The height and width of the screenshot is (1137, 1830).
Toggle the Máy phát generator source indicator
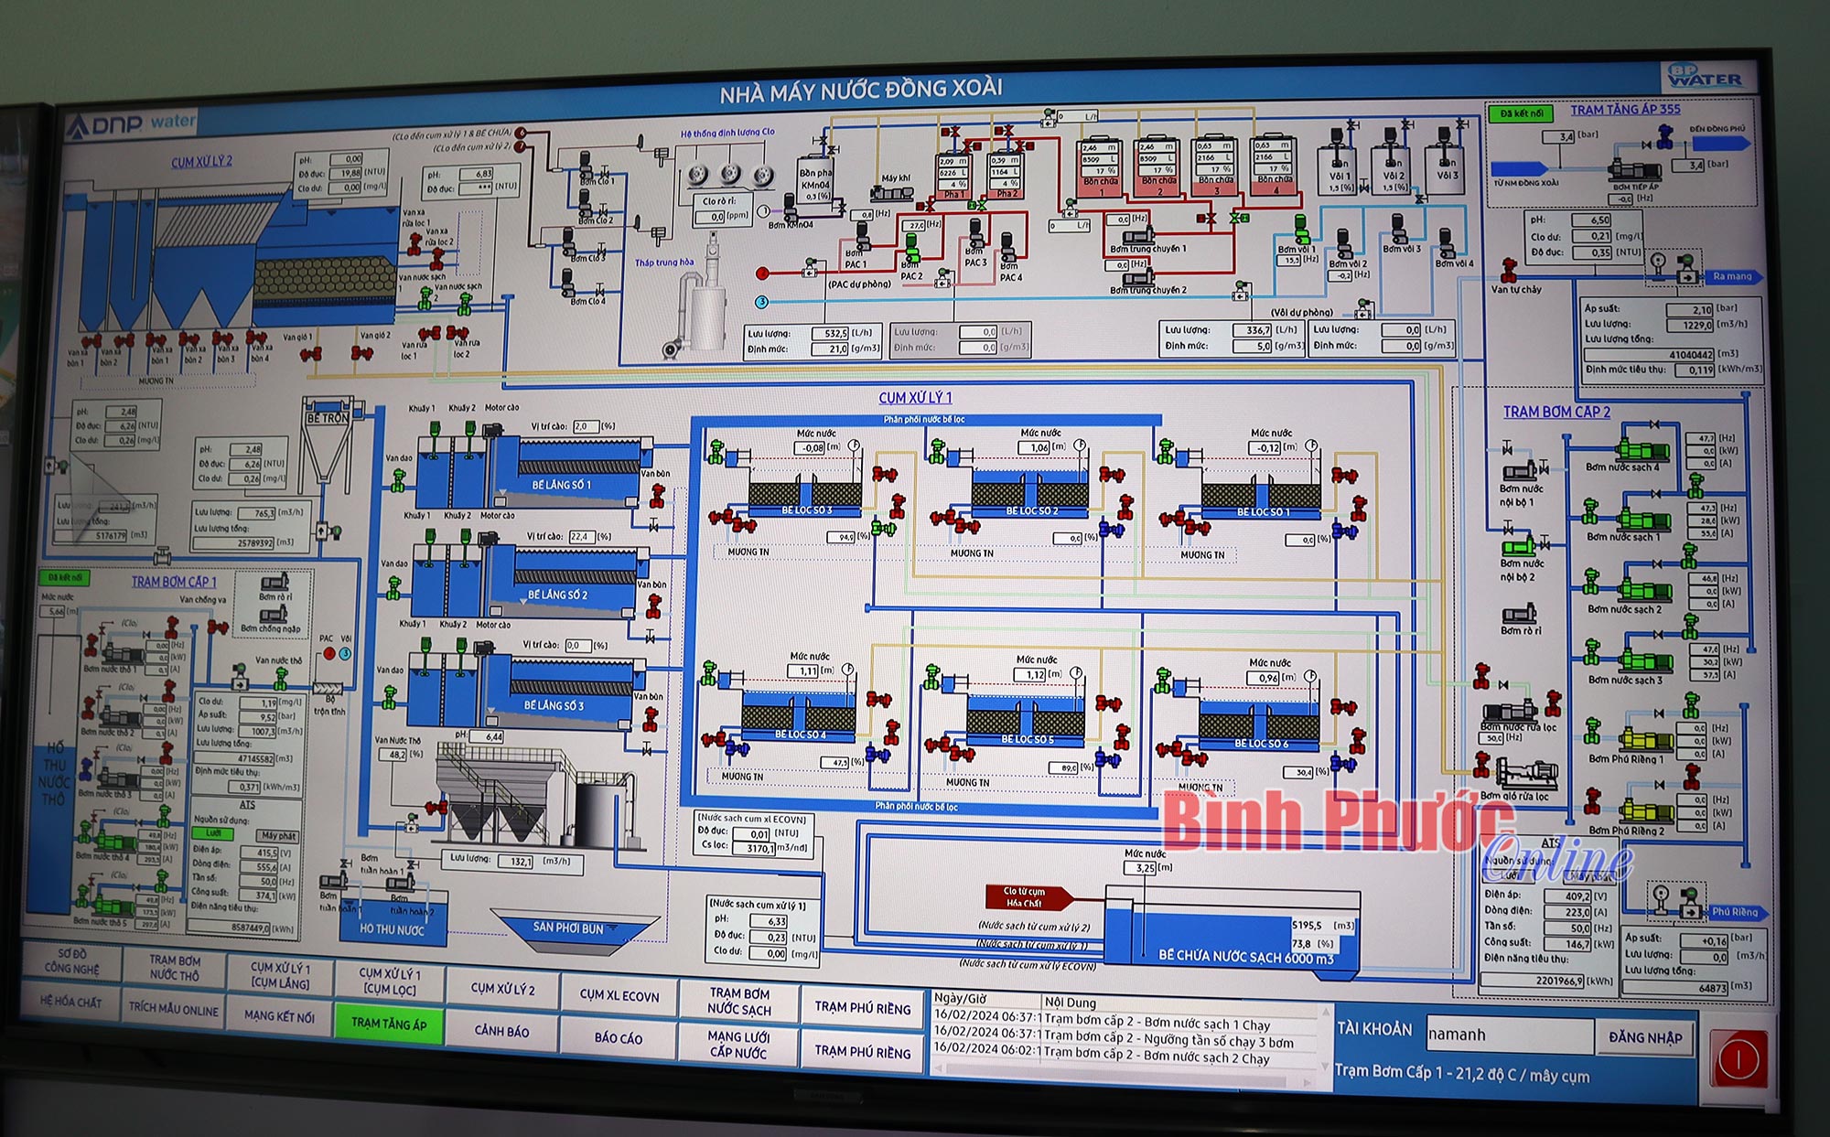[x=277, y=835]
